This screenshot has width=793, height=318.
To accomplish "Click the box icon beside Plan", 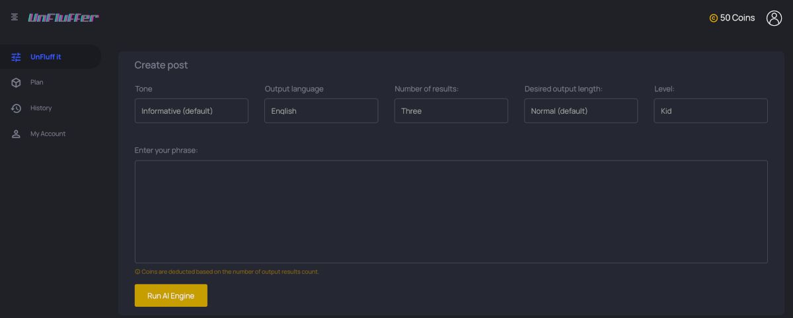I will click(x=17, y=83).
